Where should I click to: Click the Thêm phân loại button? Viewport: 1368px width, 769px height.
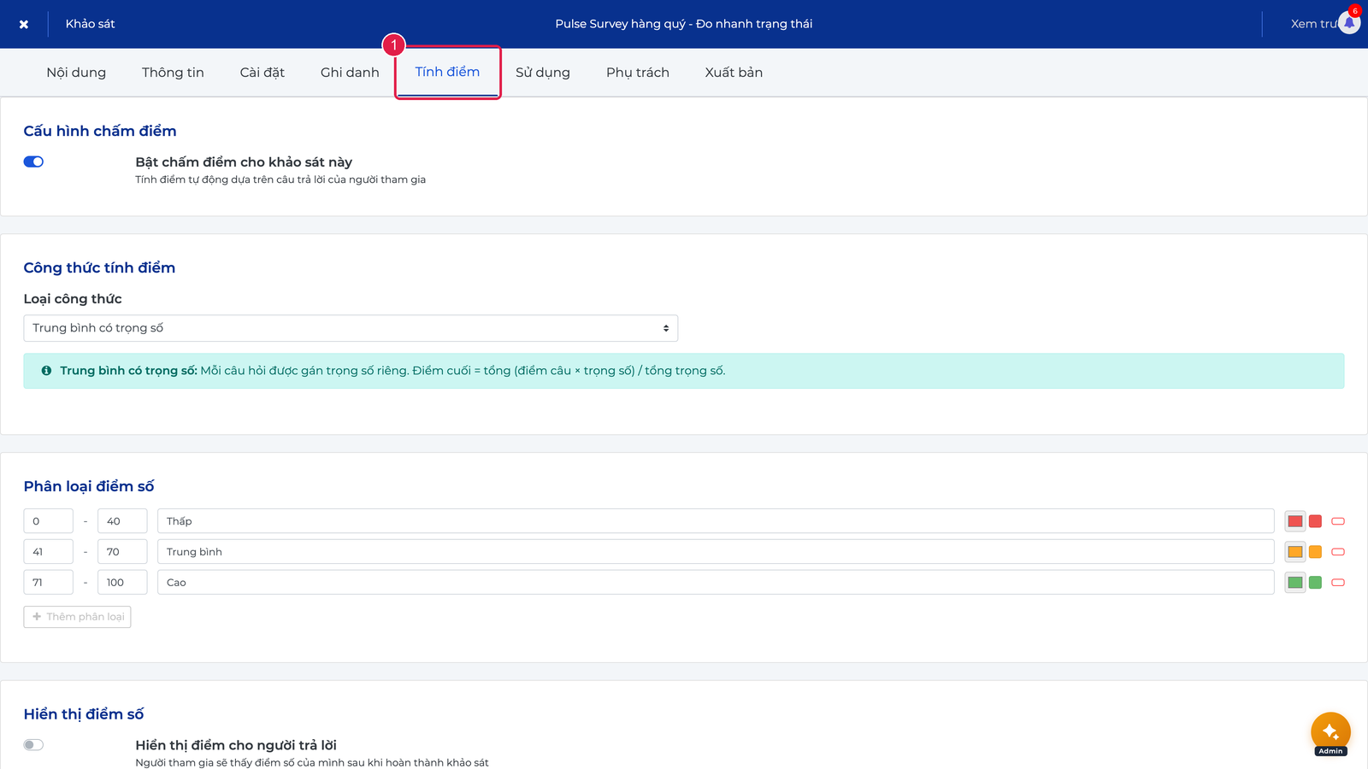tap(77, 617)
